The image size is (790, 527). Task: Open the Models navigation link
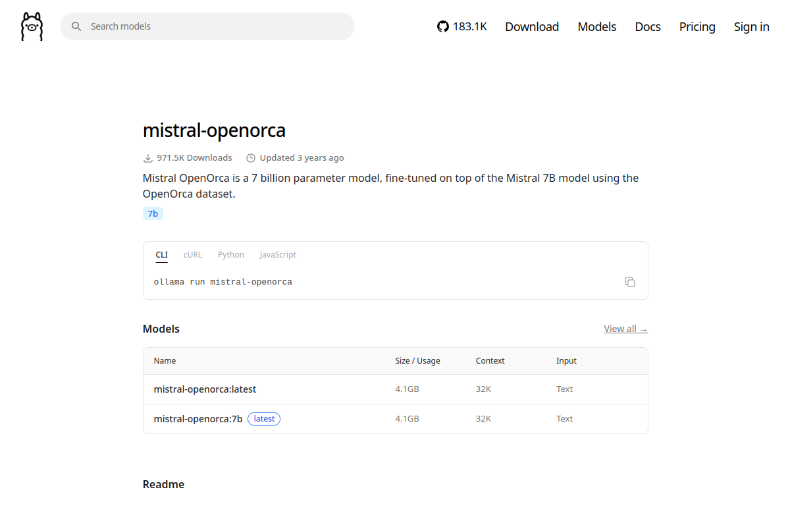(597, 26)
